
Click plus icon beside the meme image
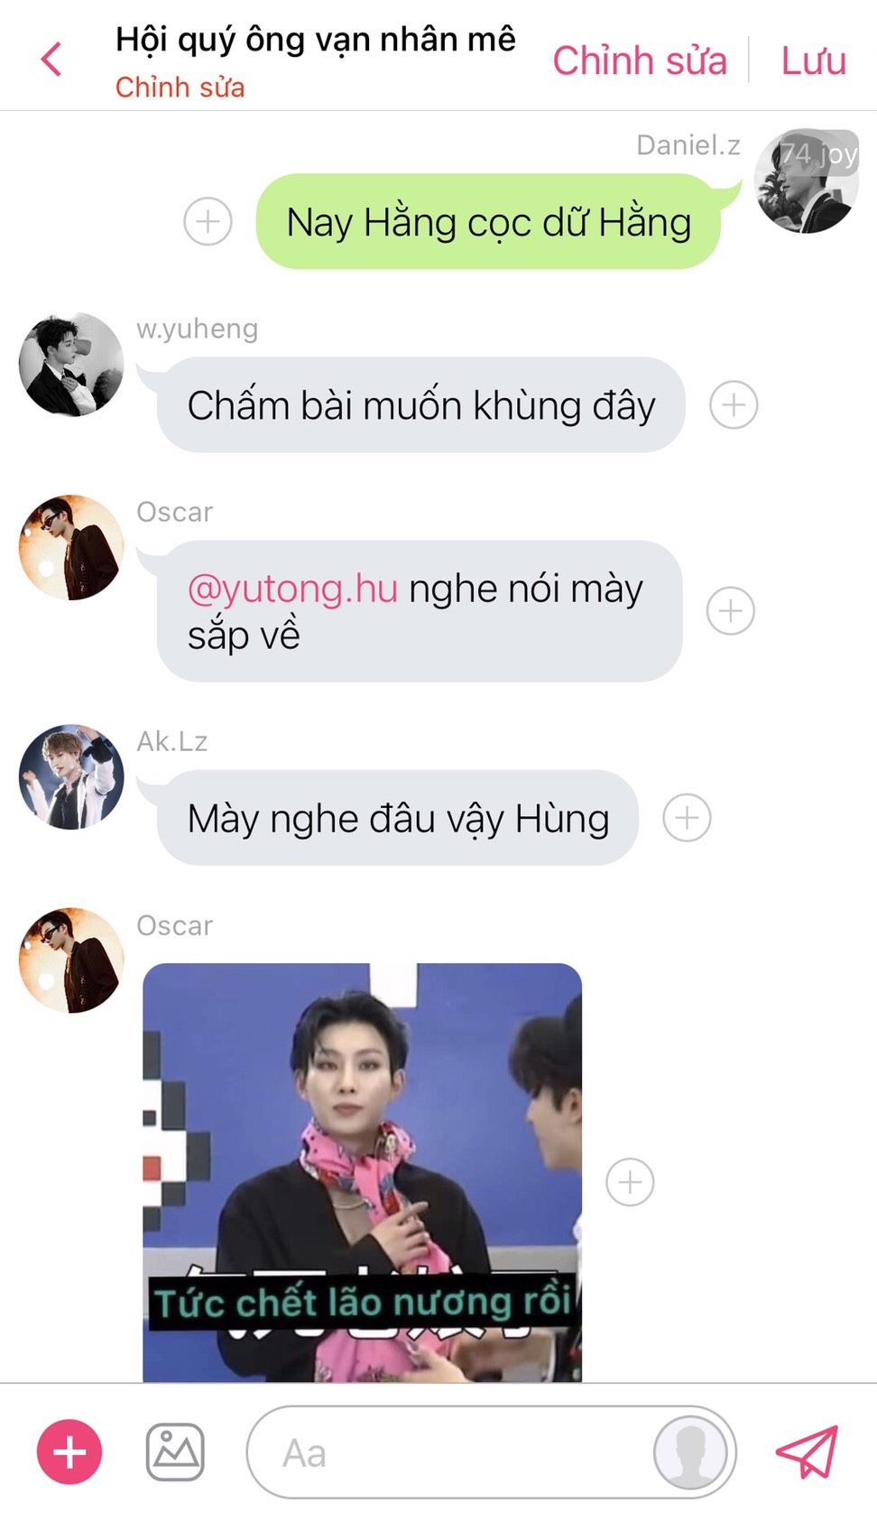630,1182
